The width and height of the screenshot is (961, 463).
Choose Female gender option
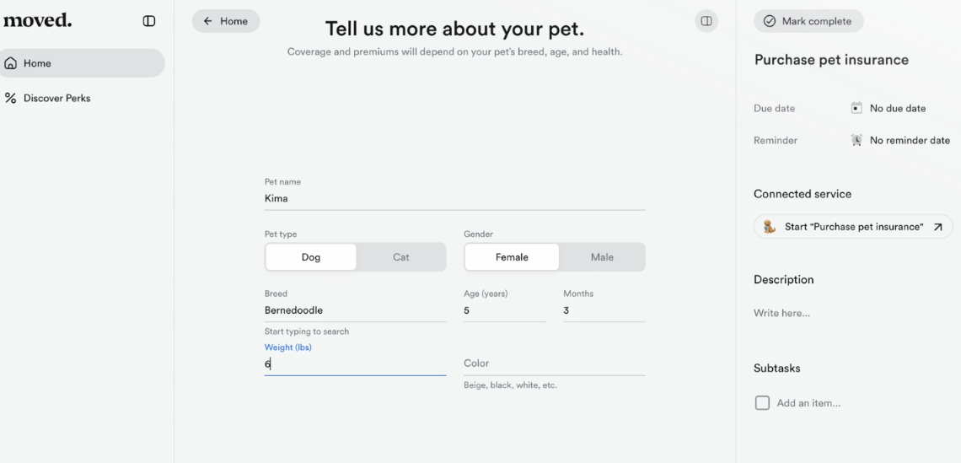tap(512, 257)
